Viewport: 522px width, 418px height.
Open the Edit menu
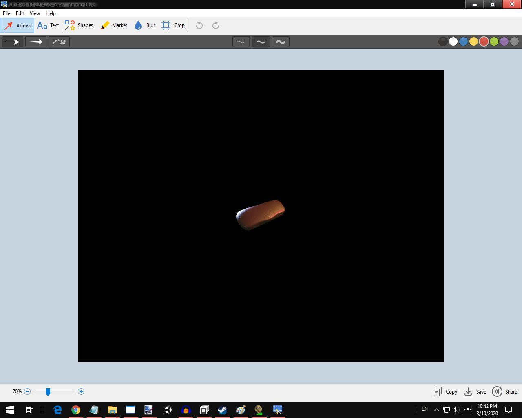coord(20,13)
